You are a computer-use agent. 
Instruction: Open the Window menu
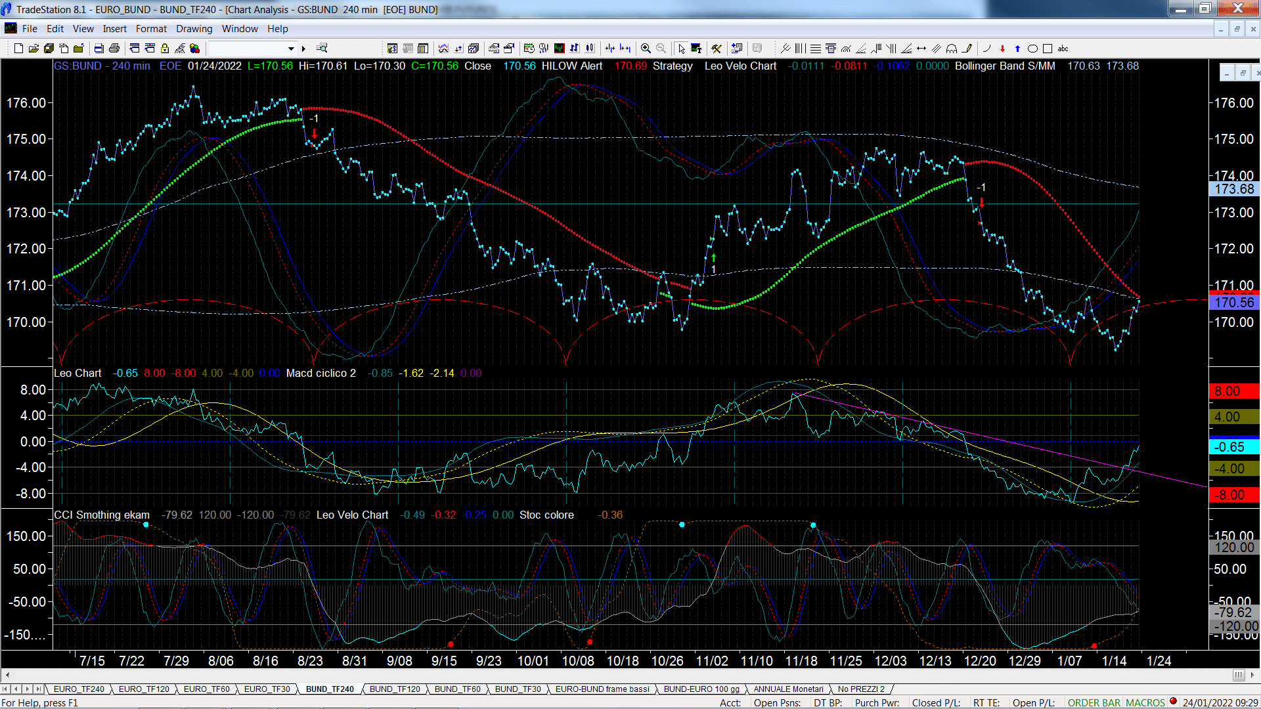(240, 29)
